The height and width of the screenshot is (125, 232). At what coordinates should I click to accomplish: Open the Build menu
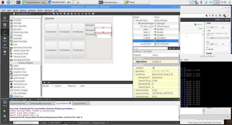tap(15, 10)
